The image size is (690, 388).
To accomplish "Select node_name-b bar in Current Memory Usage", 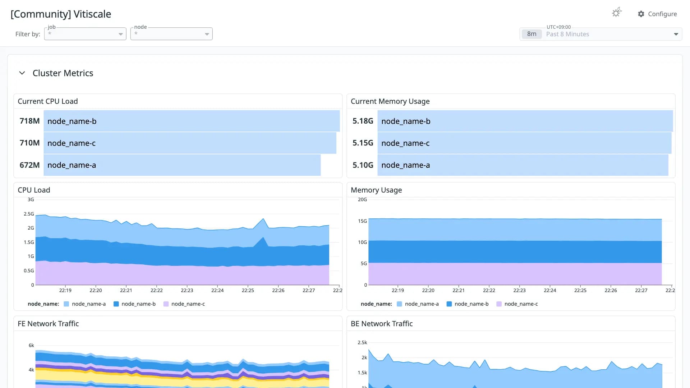I will coord(525,121).
